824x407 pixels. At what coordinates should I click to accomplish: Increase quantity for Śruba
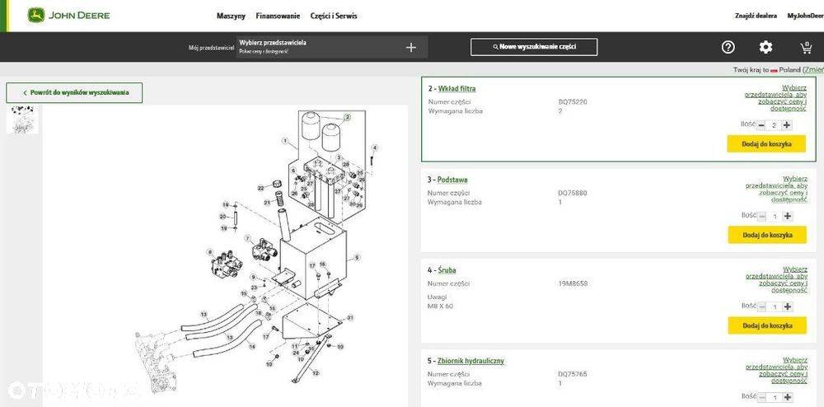coord(787,306)
